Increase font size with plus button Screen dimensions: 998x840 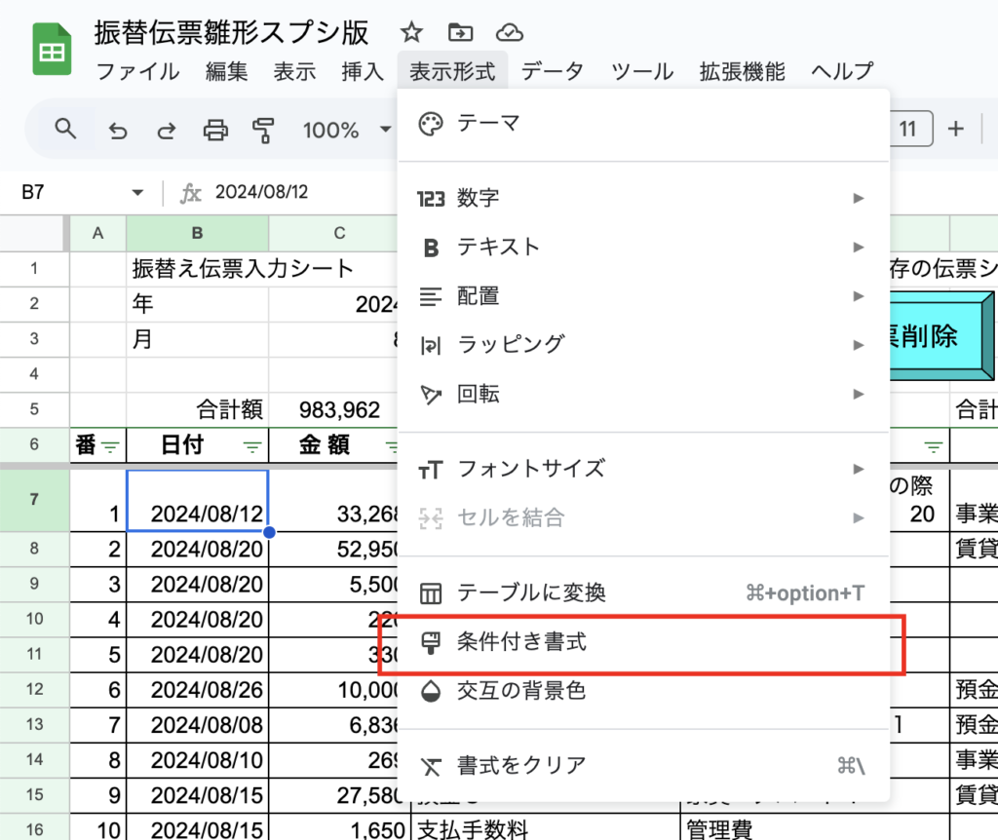click(x=955, y=130)
